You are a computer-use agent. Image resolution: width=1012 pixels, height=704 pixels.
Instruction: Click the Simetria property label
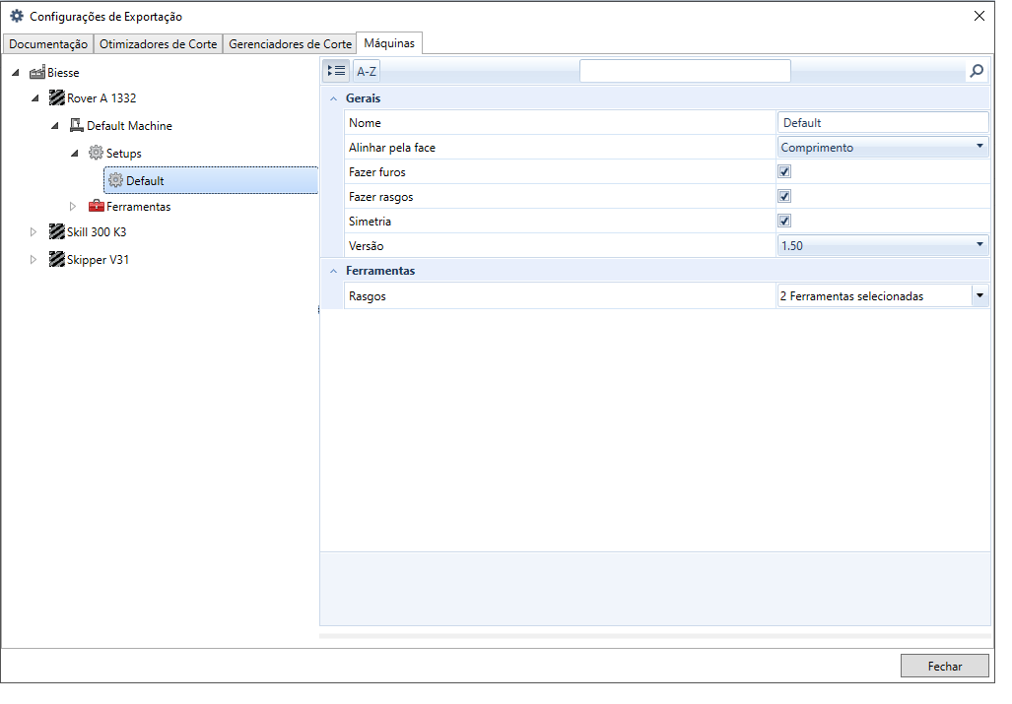(x=370, y=221)
